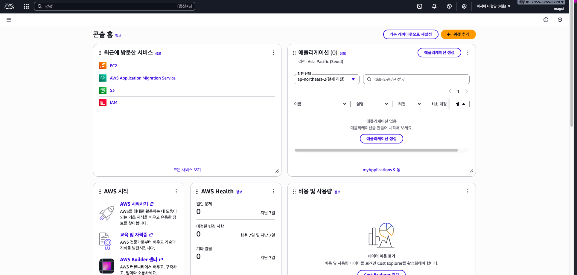Screen dimensions: 577x275
Task: Select page 1 in applications pagination
Action: point(458,91)
